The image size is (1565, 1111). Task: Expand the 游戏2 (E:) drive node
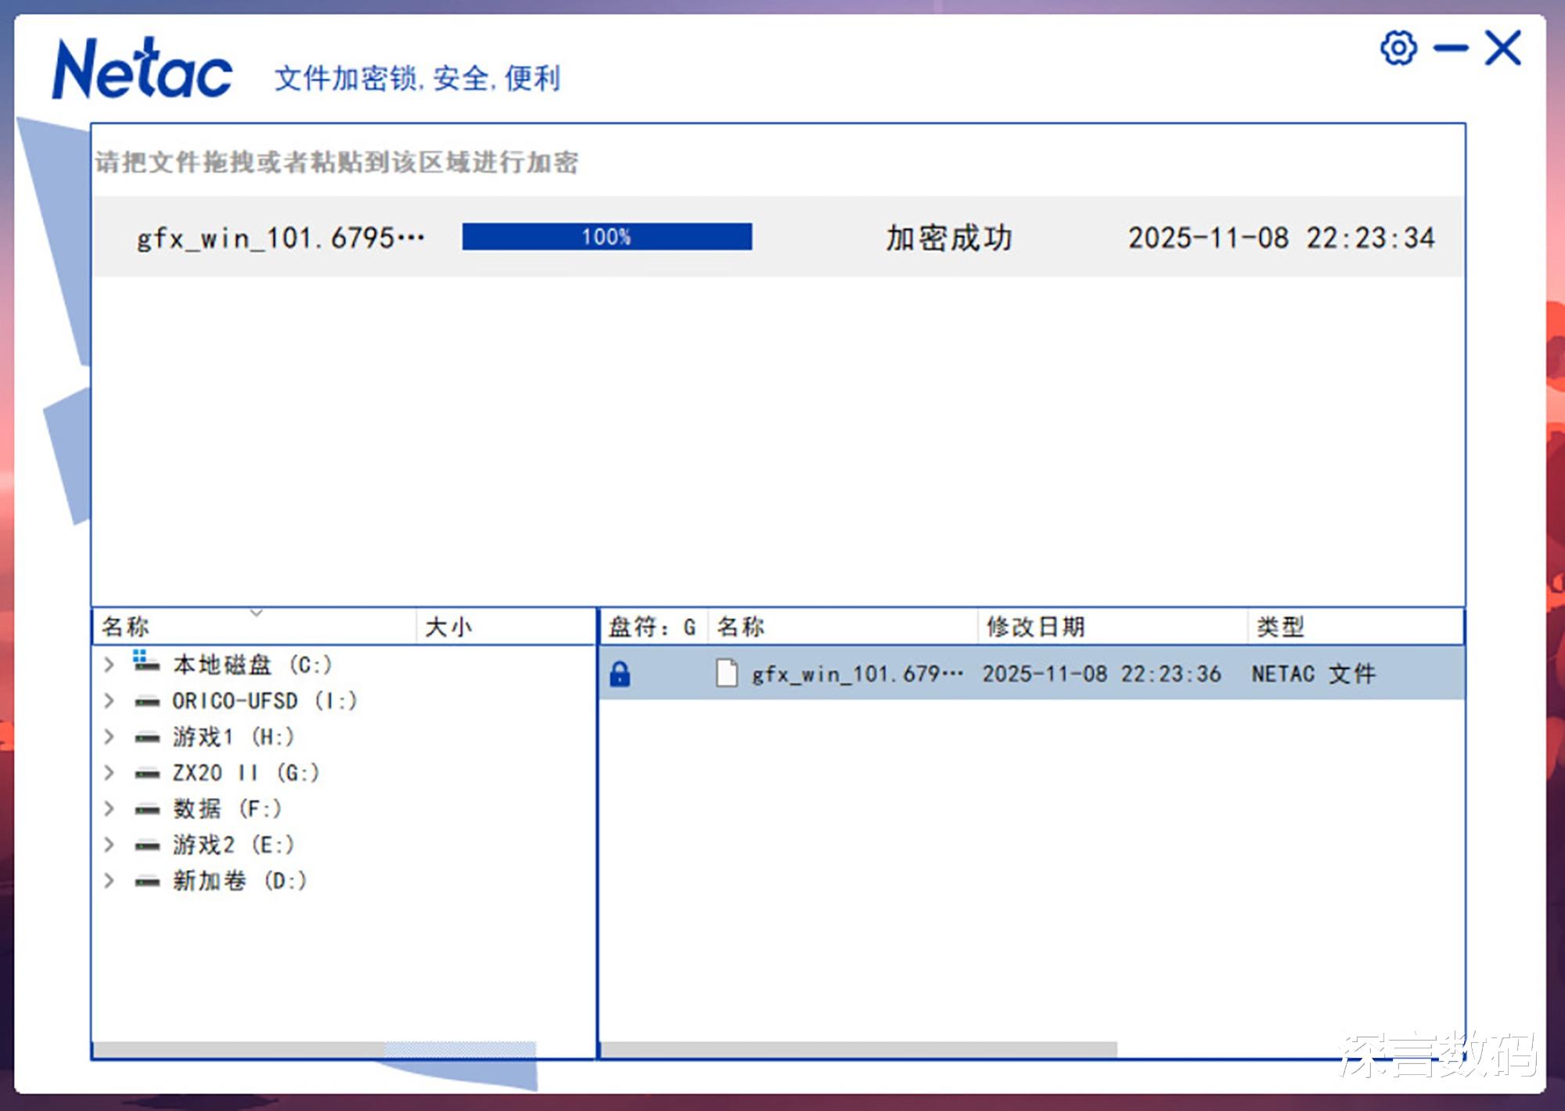[110, 845]
